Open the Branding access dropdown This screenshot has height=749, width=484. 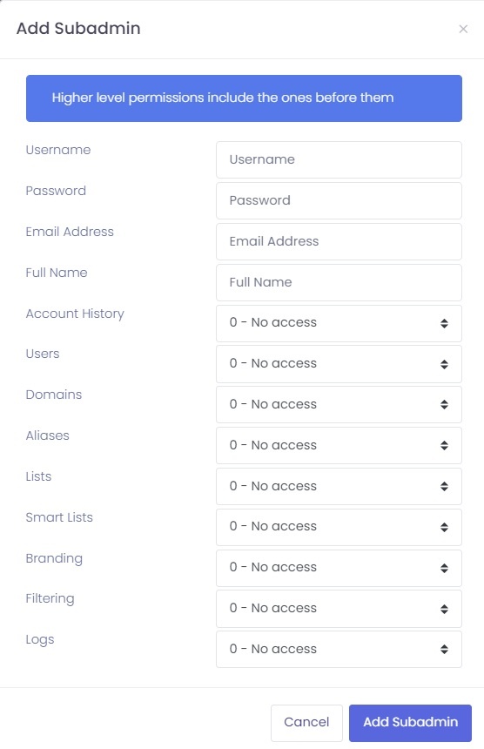339,568
